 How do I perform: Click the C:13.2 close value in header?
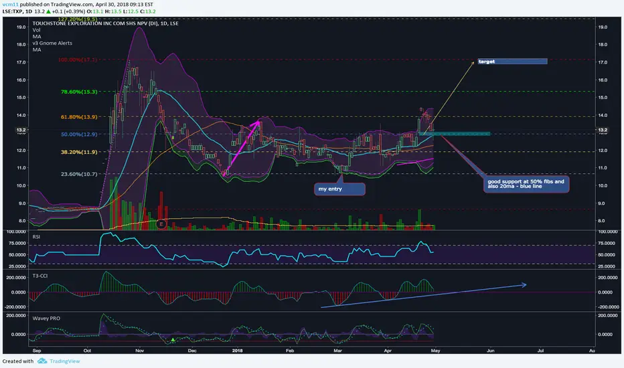pos(148,11)
